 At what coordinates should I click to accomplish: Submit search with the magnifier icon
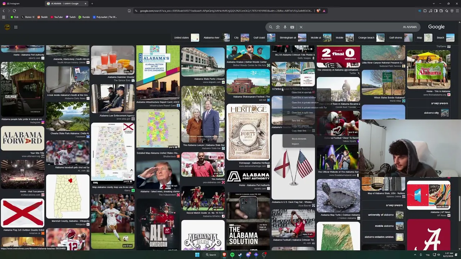coord(270,27)
